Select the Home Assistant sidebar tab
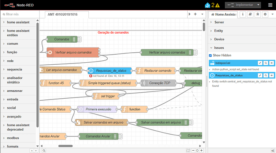 (x=223, y=15)
